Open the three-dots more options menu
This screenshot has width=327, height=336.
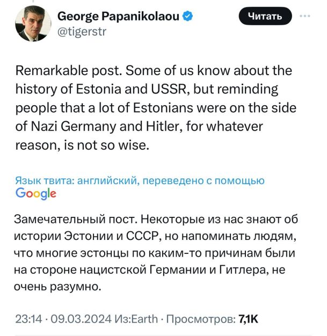306,17
